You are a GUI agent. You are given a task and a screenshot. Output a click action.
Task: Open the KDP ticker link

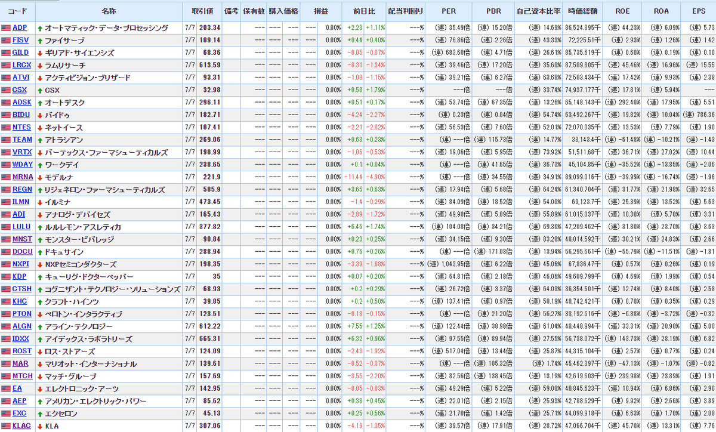pos(20,277)
